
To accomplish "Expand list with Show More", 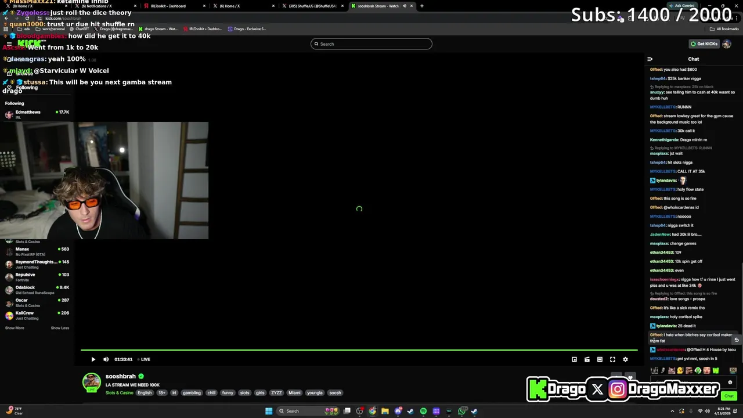I will click(x=15, y=328).
